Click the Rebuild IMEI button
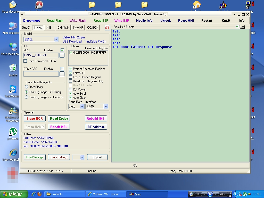The image size is (264, 198). tap(96, 119)
